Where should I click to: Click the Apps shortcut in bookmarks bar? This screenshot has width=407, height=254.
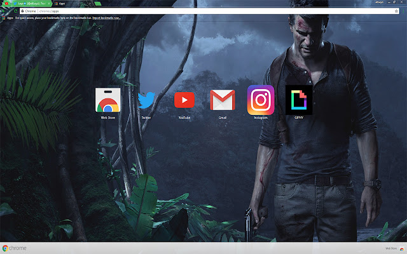coord(8,18)
